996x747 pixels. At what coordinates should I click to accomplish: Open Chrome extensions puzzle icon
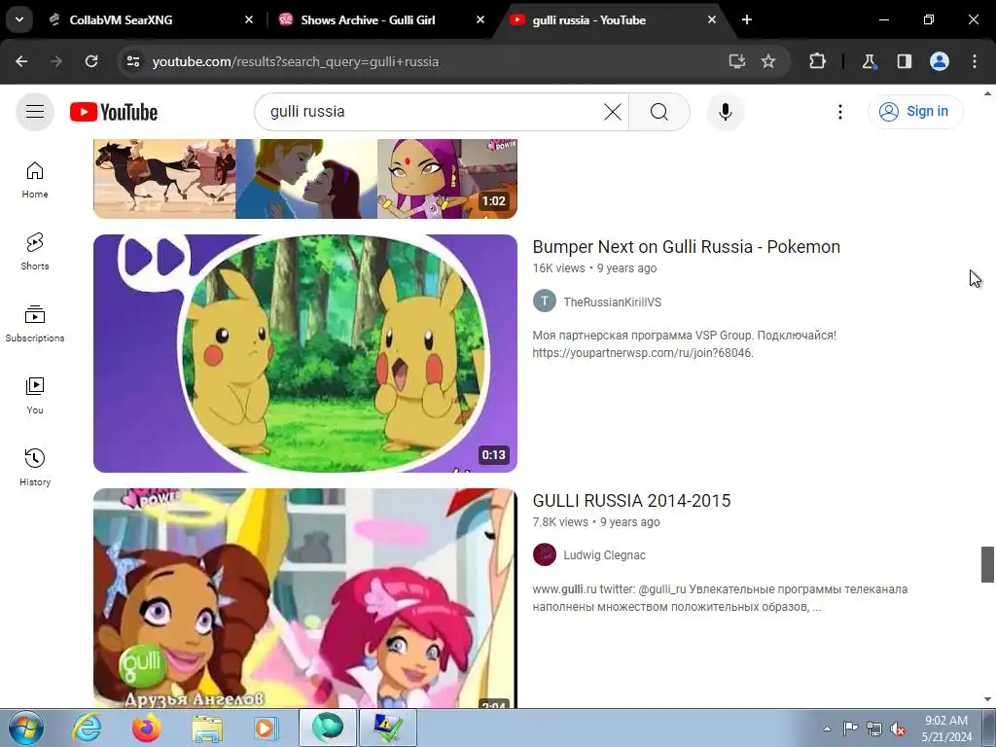coord(817,61)
